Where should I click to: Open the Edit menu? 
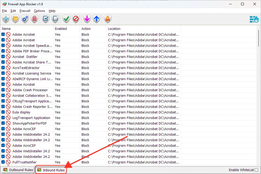(x=13, y=11)
